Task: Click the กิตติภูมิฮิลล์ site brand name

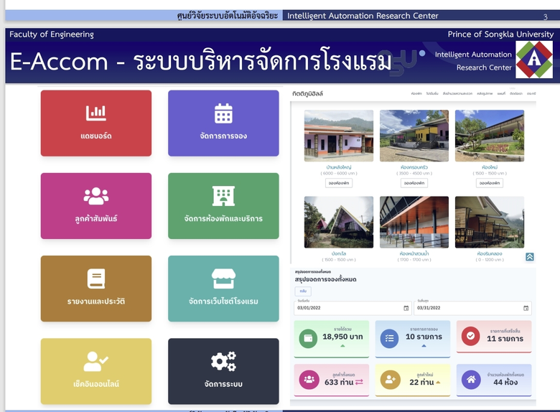Action: coord(307,93)
